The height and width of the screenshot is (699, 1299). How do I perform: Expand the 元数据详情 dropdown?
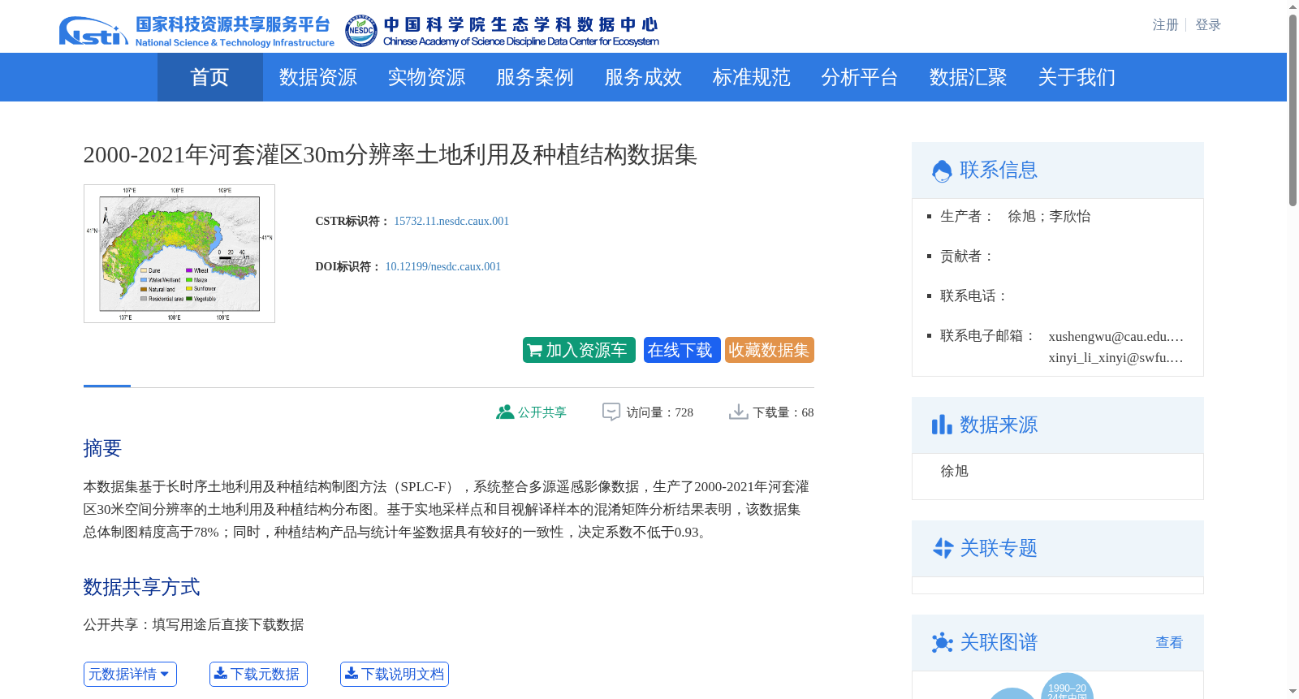pos(130,674)
